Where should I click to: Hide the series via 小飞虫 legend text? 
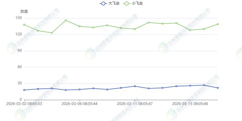coord(137,4)
